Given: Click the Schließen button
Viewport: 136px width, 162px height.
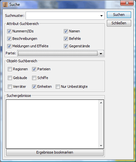Looking at the screenshot, I should click(119, 23).
